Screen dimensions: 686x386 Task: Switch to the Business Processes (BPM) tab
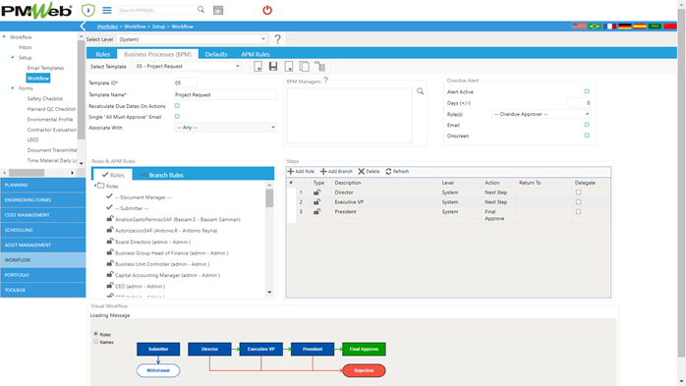[x=157, y=54]
